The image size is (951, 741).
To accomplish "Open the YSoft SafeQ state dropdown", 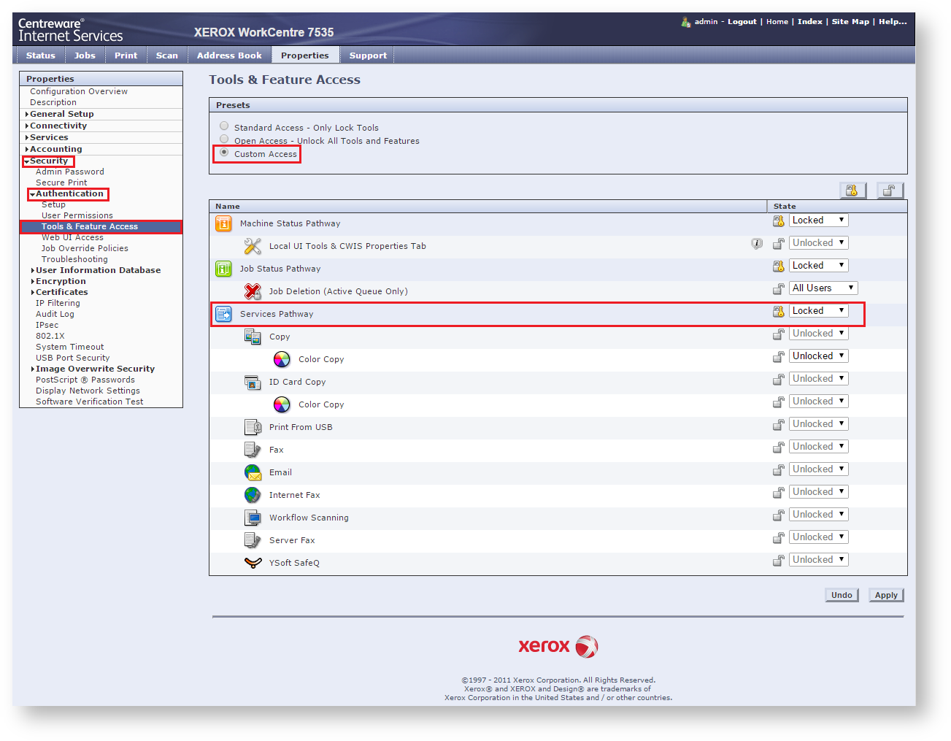I will coord(819,559).
